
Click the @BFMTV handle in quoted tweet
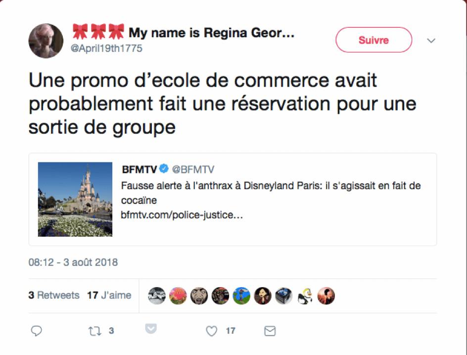(x=193, y=169)
